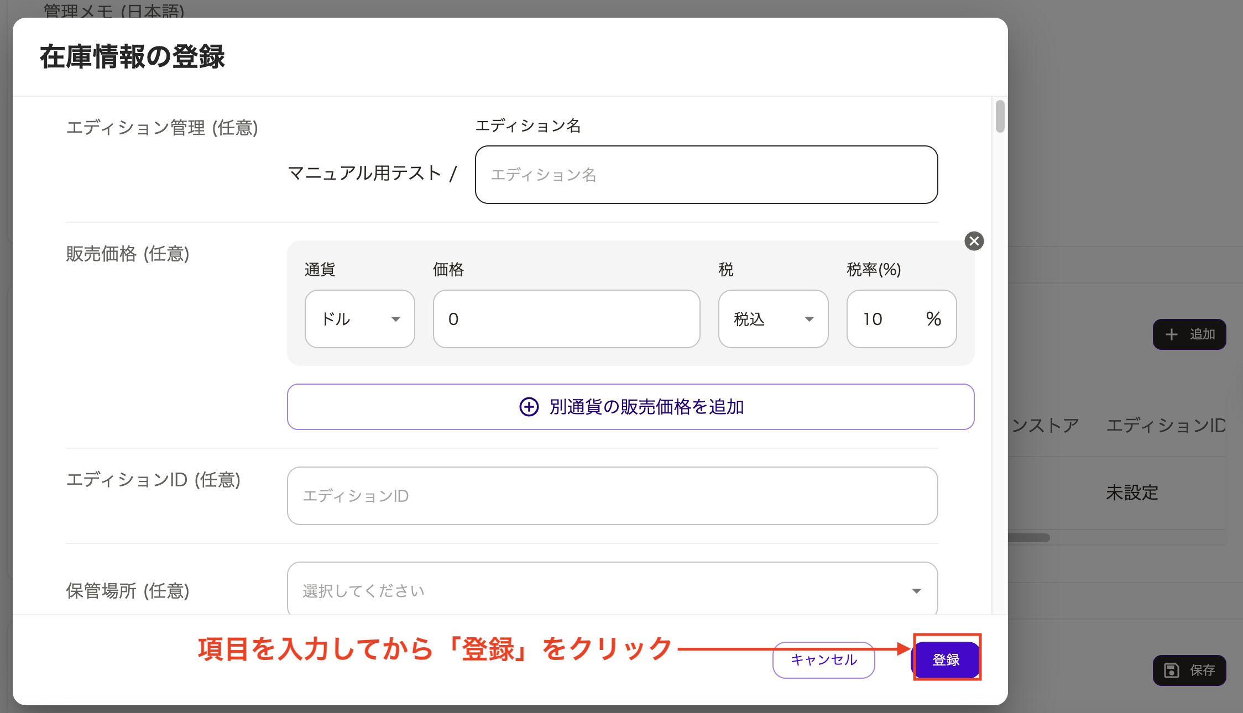This screenshot has width=1243, height=713.
Task: Focus the エディション名 input field
Action: tap(706, 175)
